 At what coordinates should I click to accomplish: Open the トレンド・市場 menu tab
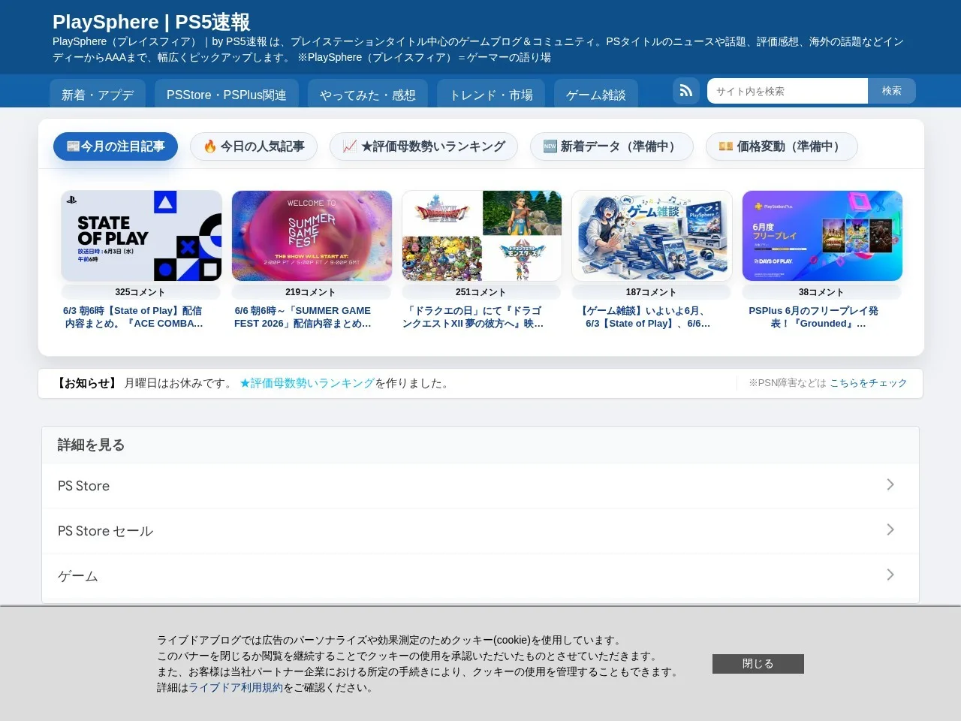pyautogui.click(x=491, y=94)
